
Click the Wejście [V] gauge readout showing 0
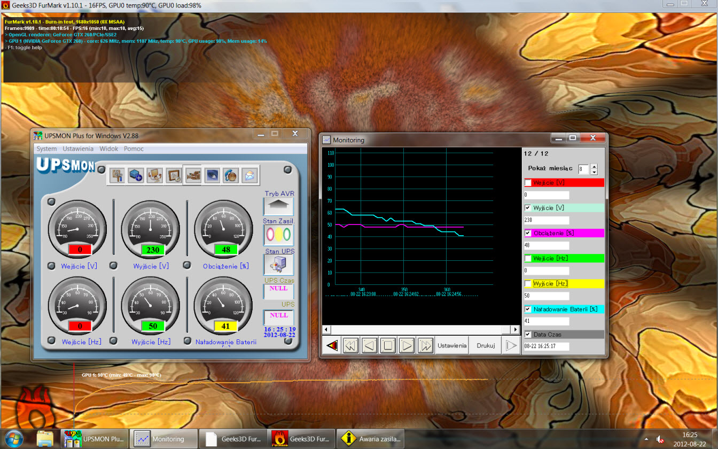80,250
